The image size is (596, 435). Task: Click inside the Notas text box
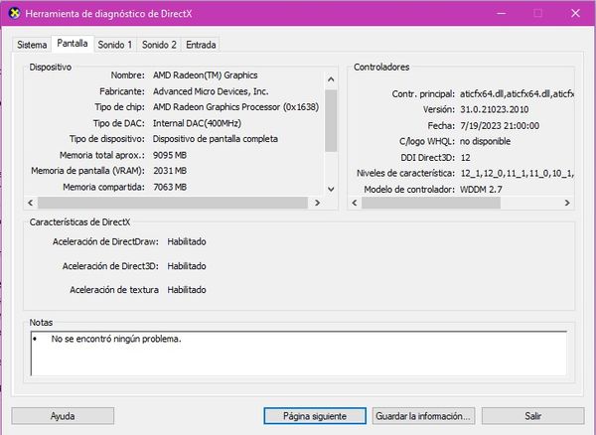coord(299,354)
